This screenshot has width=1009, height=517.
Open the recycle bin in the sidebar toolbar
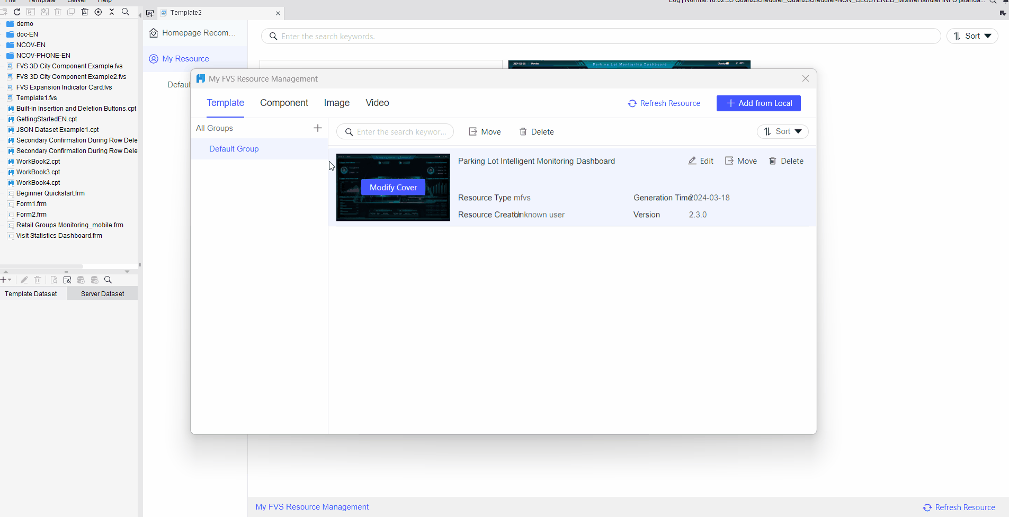pyautogui.click(x=85, y=12)
